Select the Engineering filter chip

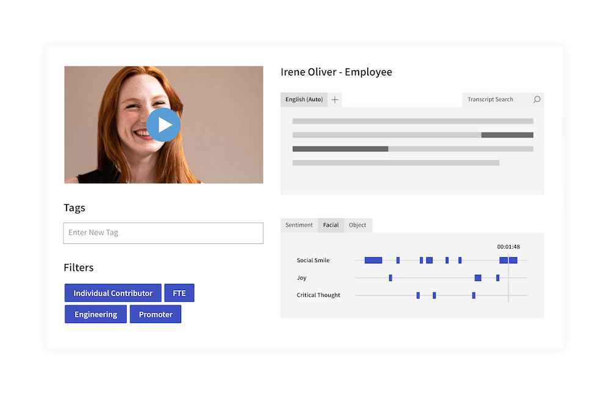pyautogui.click(x=96, y=314)
